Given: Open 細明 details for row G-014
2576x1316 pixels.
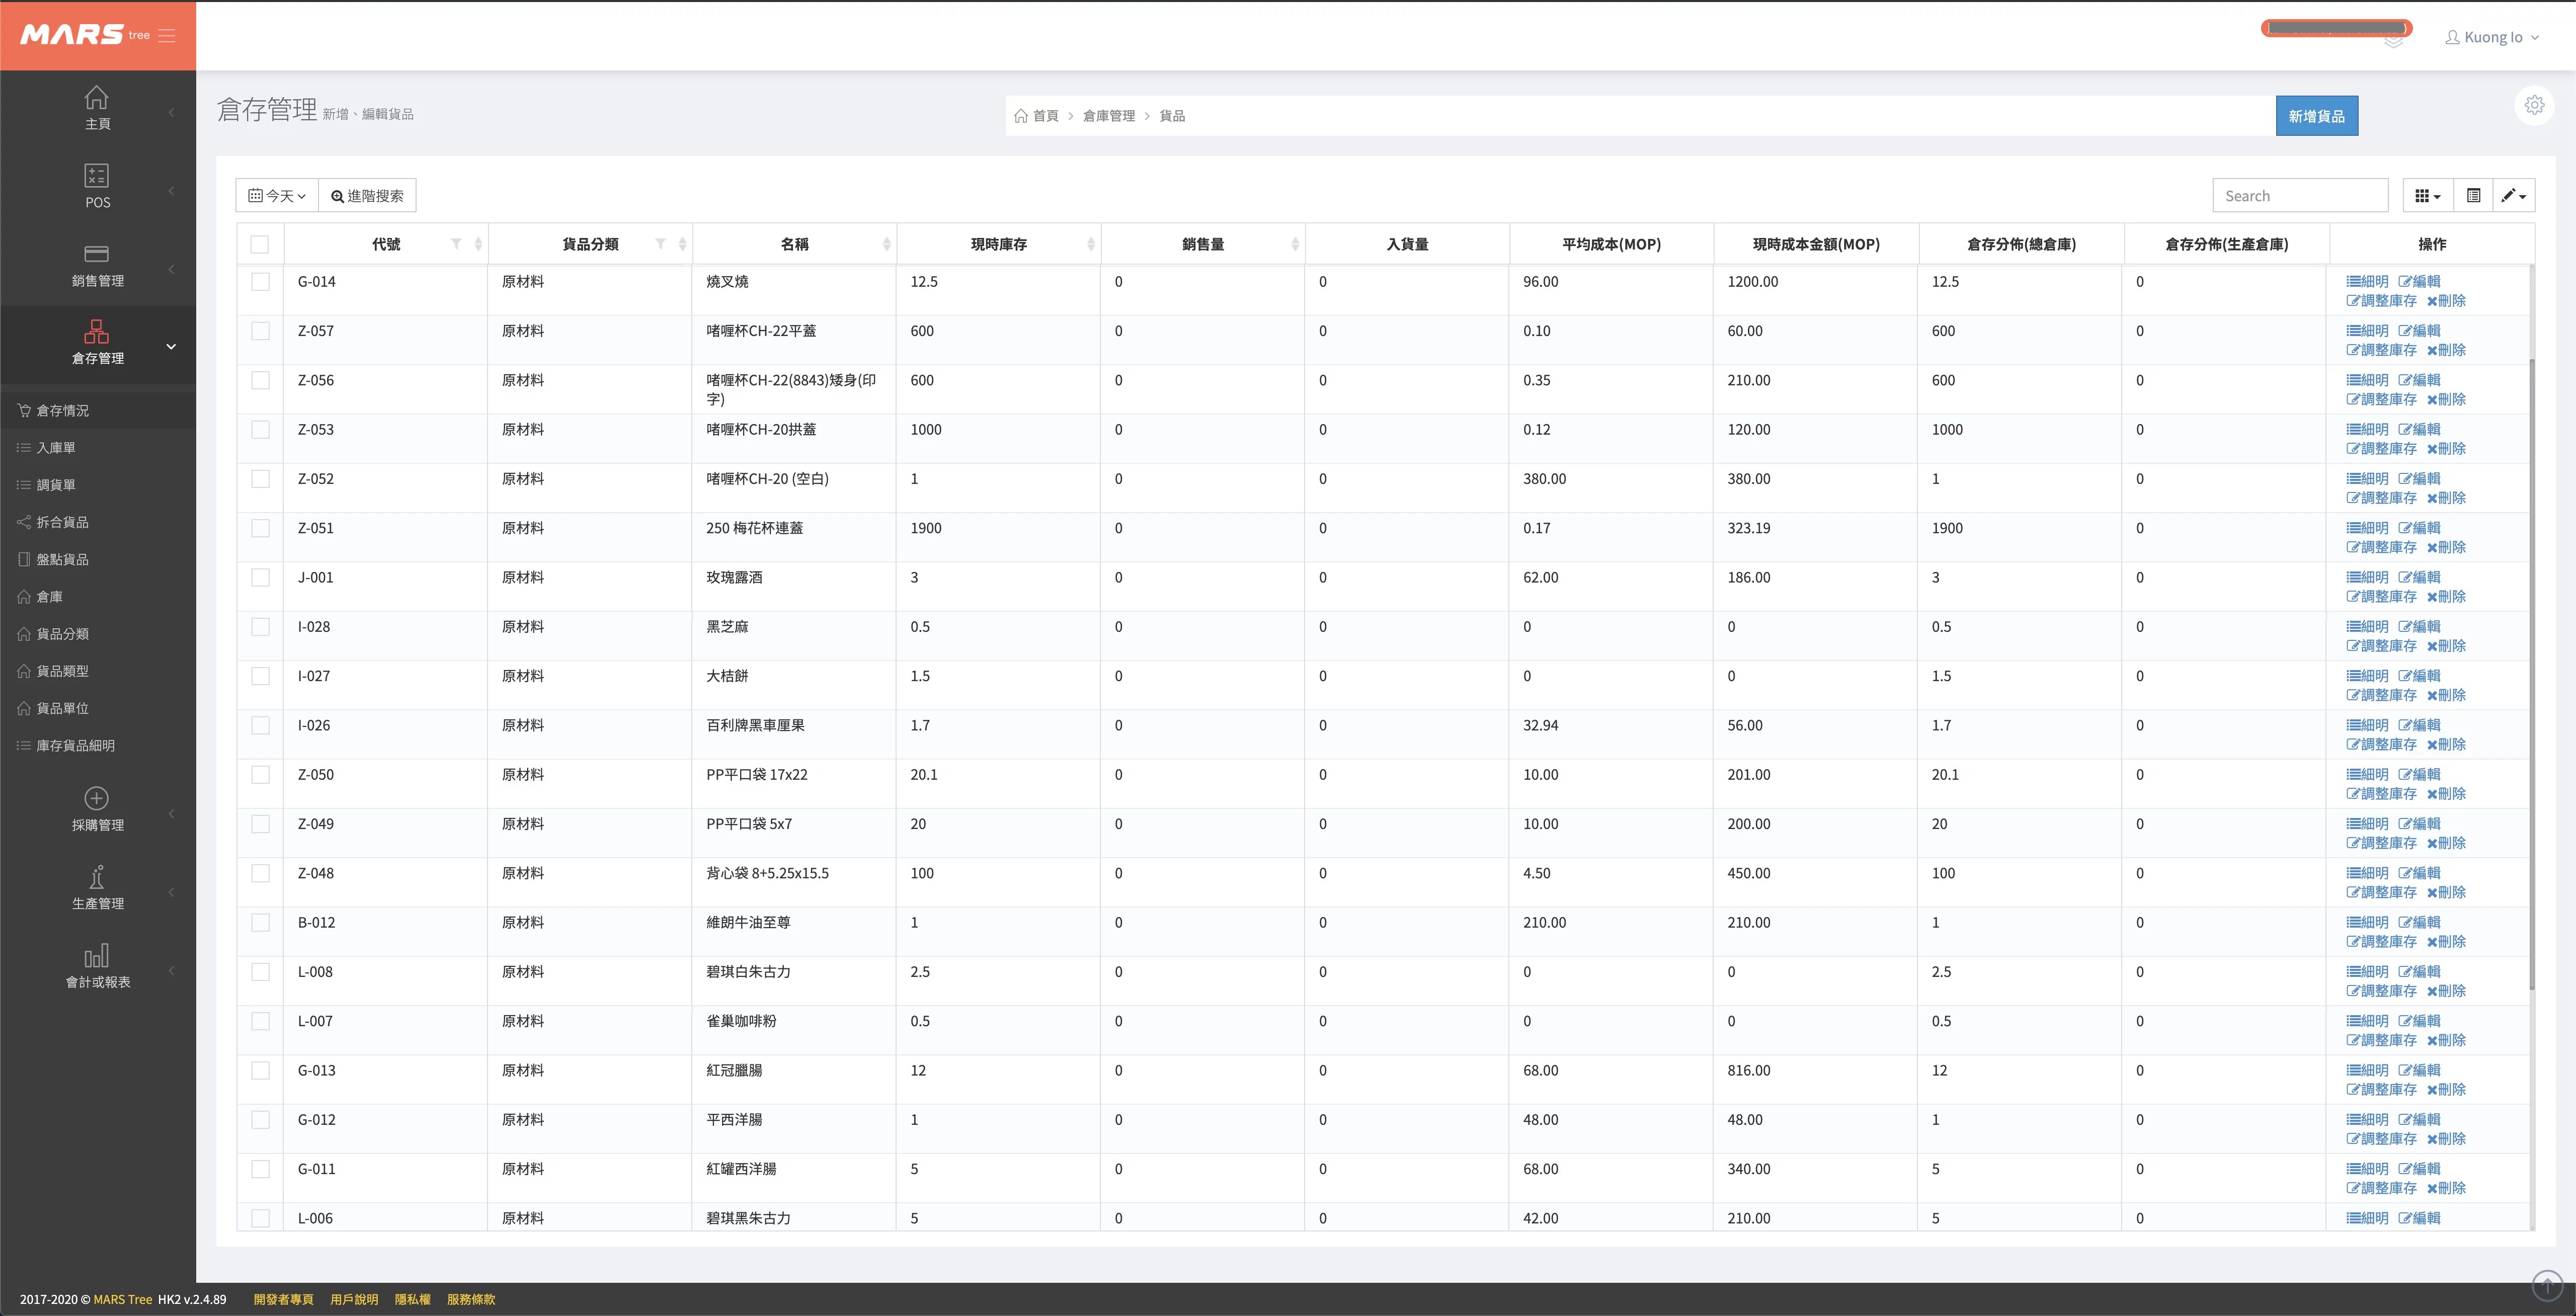Looking at the screenshot, I should [2367, 282].
